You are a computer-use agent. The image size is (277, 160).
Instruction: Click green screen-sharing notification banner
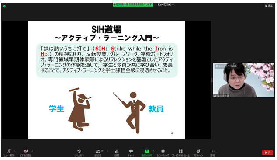pos(133,5)
